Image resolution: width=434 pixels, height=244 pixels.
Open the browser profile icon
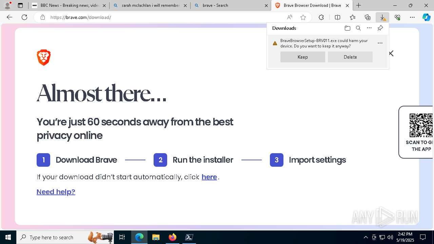click(7, 5)
